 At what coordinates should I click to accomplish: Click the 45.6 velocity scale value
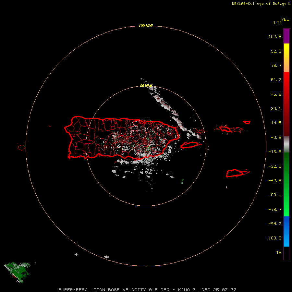coord(276,94)
